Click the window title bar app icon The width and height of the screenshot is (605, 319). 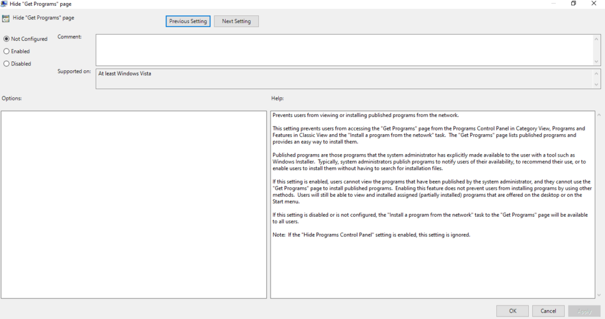coord(4,4)
